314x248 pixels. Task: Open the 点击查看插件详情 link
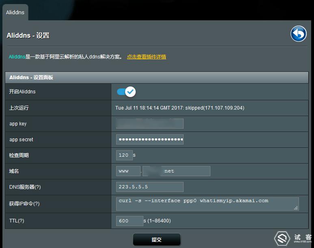coord(147,57)
